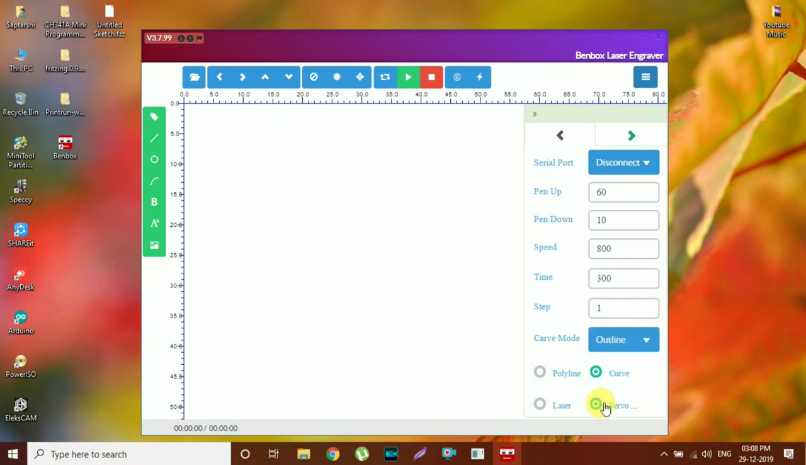Screen dimensions: 806x465
Task: Open Task View on the taskbar
Action: (x=273, y=454)
